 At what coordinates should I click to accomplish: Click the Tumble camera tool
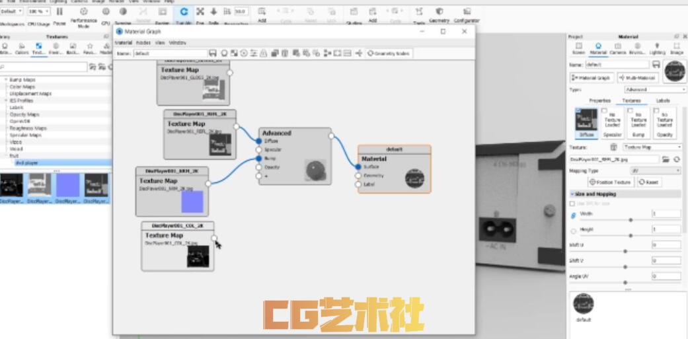point(184,15)
